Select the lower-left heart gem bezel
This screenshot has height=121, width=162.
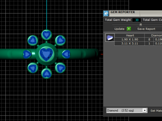pos(33,68)
